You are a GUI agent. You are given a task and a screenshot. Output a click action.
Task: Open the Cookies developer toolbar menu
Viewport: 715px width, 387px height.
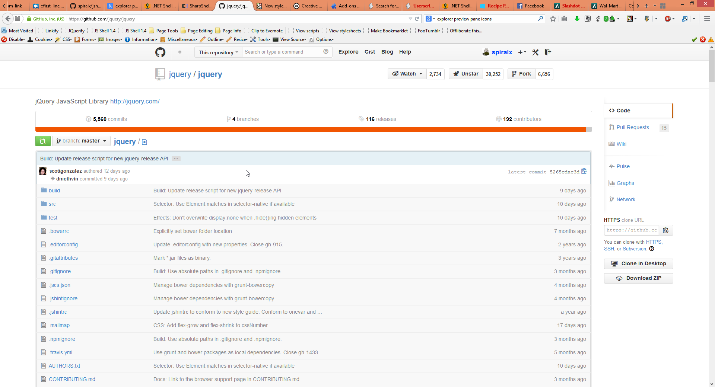40,39
